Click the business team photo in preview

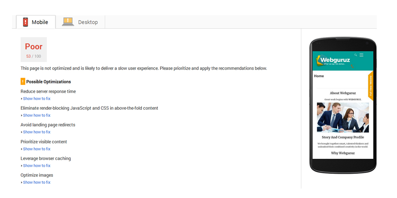coord(343,117)
